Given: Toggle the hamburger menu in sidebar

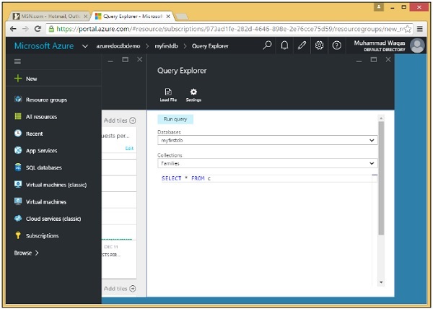Looking at the screenshot, I should pyautogui.click(x=18, y=62).
